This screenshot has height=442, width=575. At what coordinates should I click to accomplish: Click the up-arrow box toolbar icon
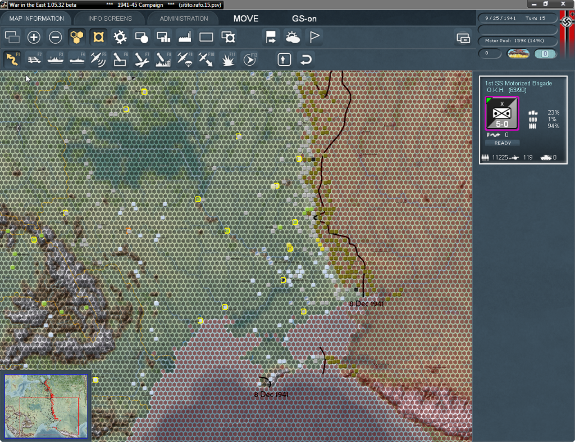point(284,60)
